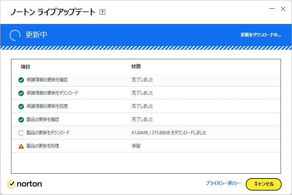Click spinner icon beside 製品の更新をダウンロード
Viewport: 292px width, 195px height.
(x=21, y=133)
